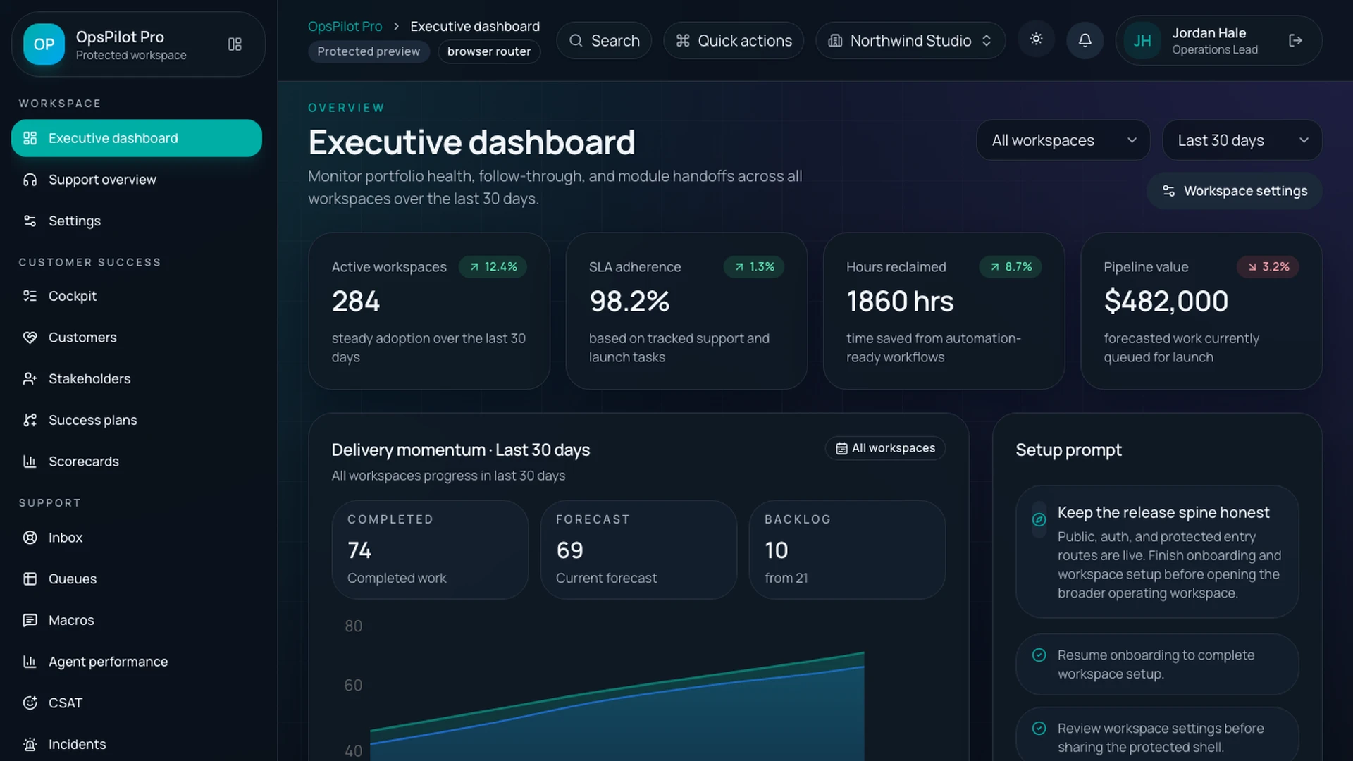Screen dimensions: 1353x761
Task: Click the Search button
Action: click(604, 41)
